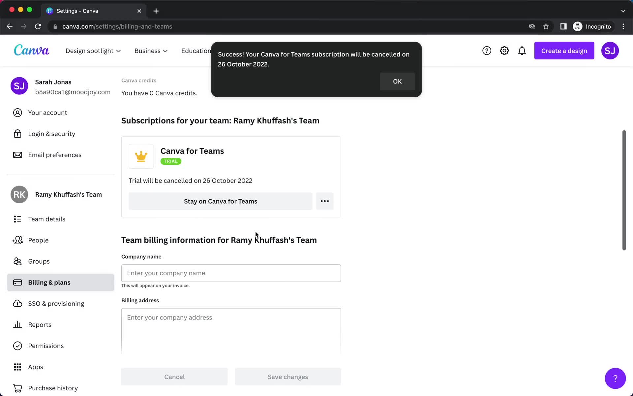Click the browser address bar URL
Image resolution: width=633 pixels, height=396 pixels.
click(117, 26)
